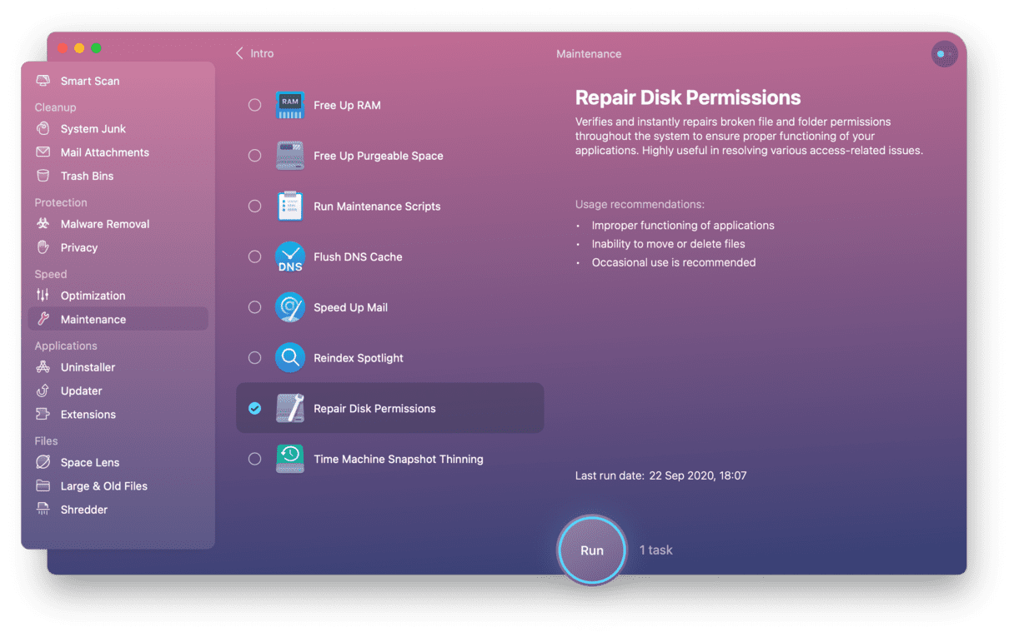This screenshot has width=1014, height=637.
Task: Tick the Reindex Spotlight checkbox
Action: click(x=255, y=358)
